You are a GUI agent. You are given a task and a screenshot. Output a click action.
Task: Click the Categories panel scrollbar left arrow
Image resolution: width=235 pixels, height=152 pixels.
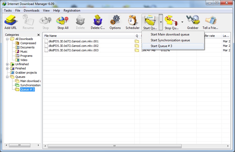pyautogui.click(x=6, y=145)
